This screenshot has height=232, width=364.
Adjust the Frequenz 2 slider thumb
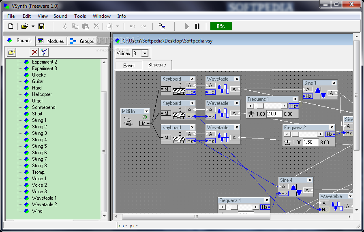coord(295,134)
